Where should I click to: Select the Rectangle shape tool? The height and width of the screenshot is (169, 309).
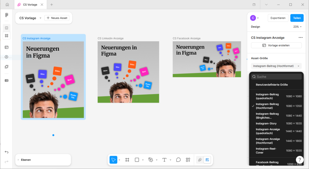[137, 160]
